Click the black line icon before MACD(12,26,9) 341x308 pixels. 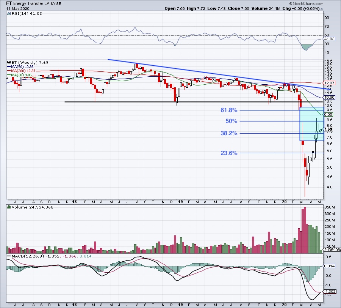coord(9,256)
